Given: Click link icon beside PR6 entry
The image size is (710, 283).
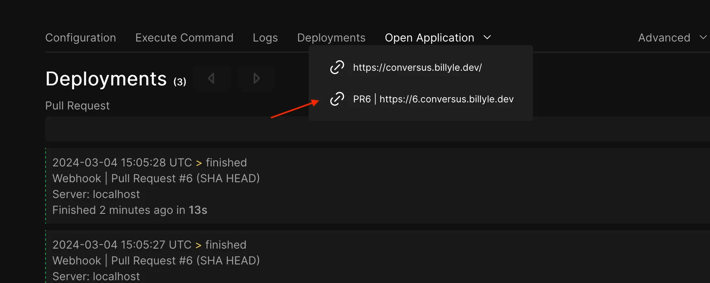Looking at the screenshot, I should click(x=337, y=99).
